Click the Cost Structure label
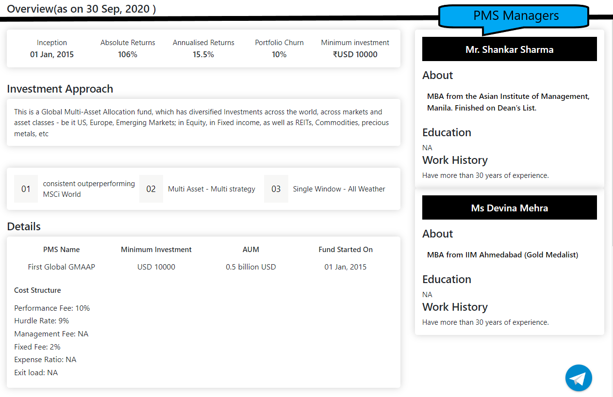 click(37, 290)
